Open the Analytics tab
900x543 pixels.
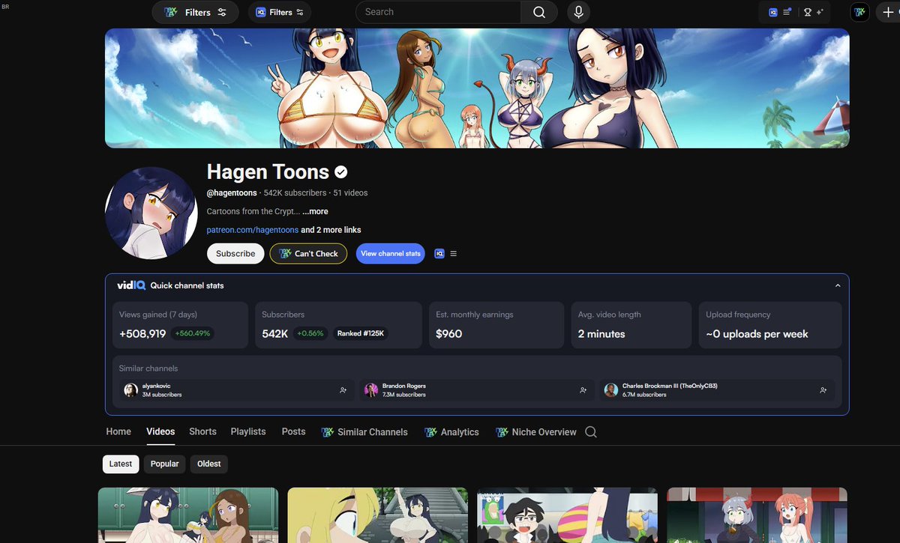tap(451, 432)
